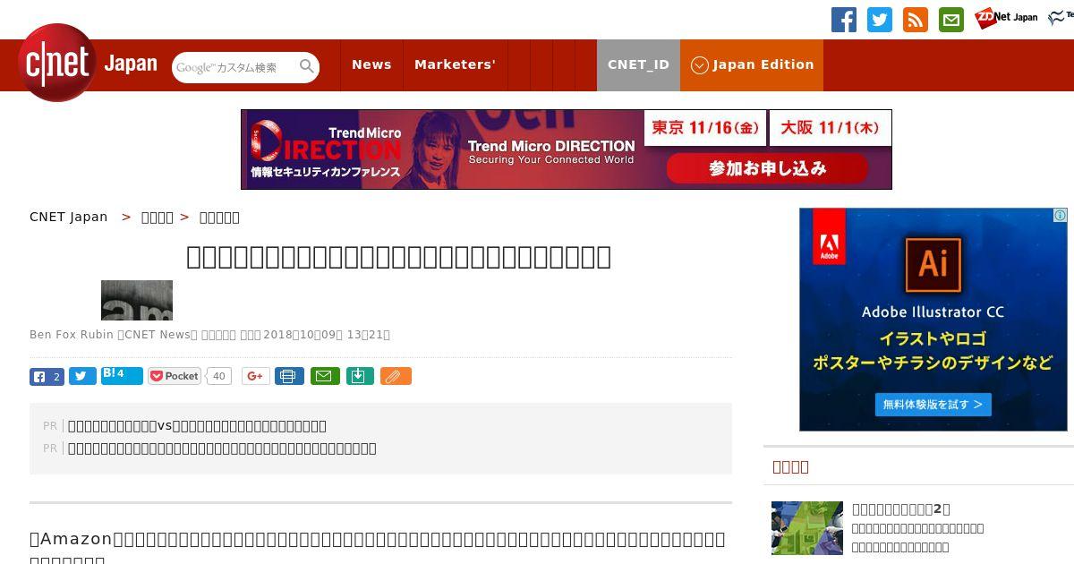Viewport: 1074px width, 564px height.
Task: Focus the Google custom search field
Action: click(x=234, y=67)
